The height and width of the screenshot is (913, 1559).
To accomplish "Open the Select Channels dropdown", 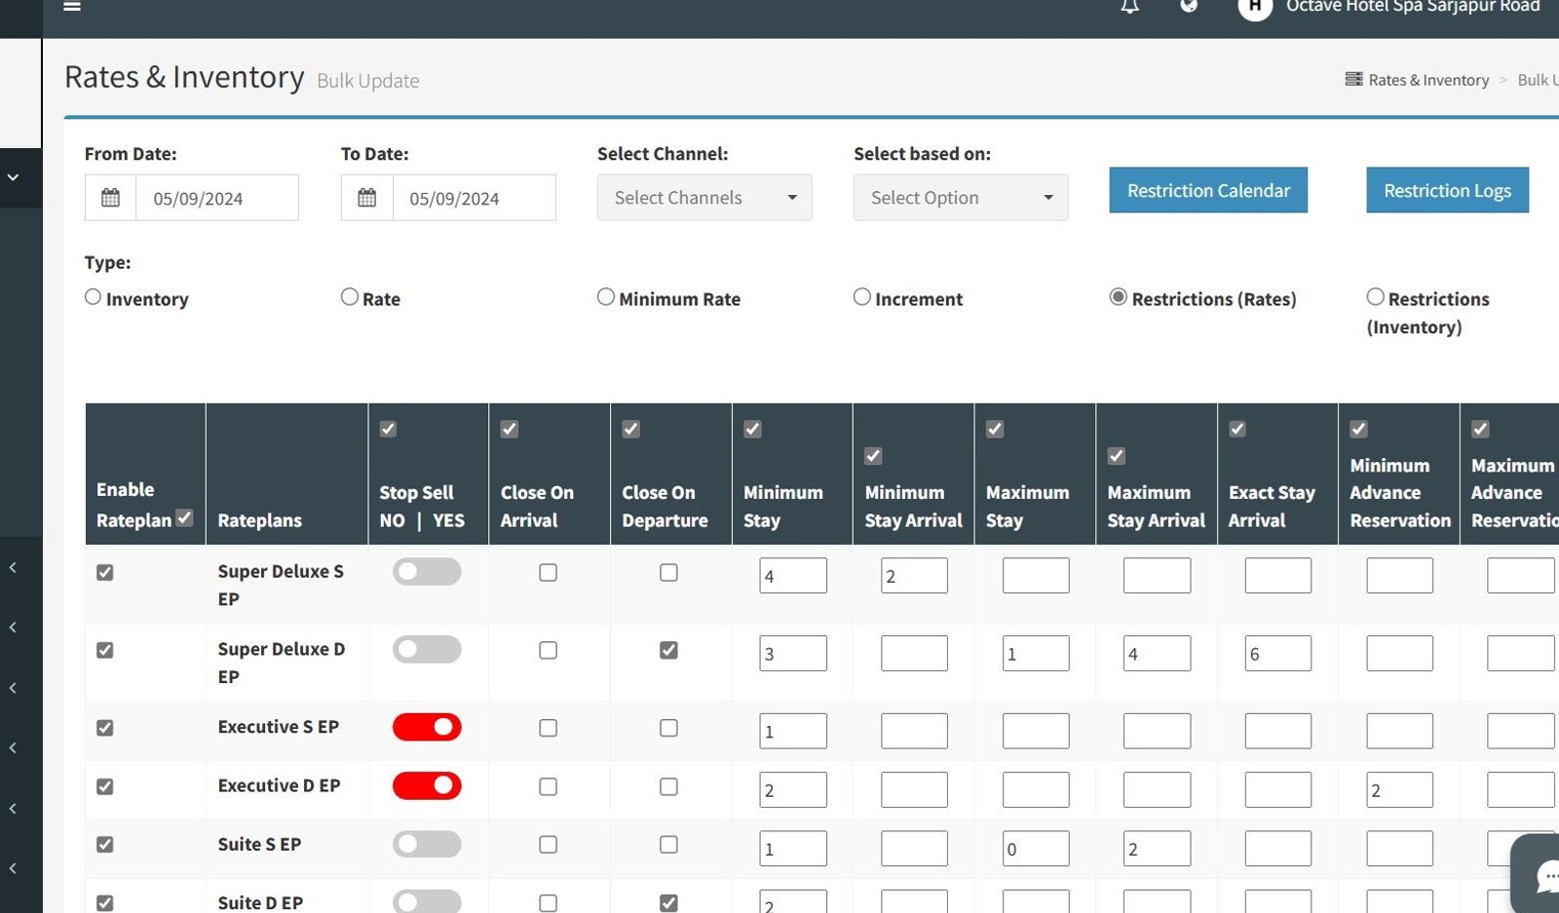I will tap(704, 198).
